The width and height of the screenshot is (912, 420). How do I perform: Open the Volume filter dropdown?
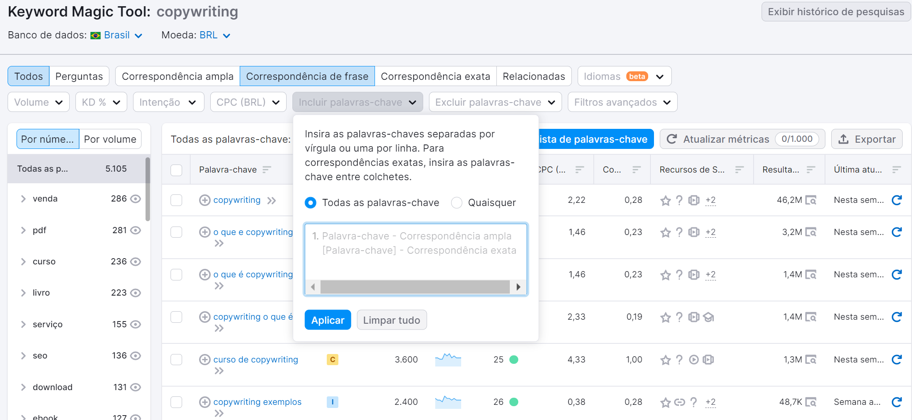tap(38, 102)
